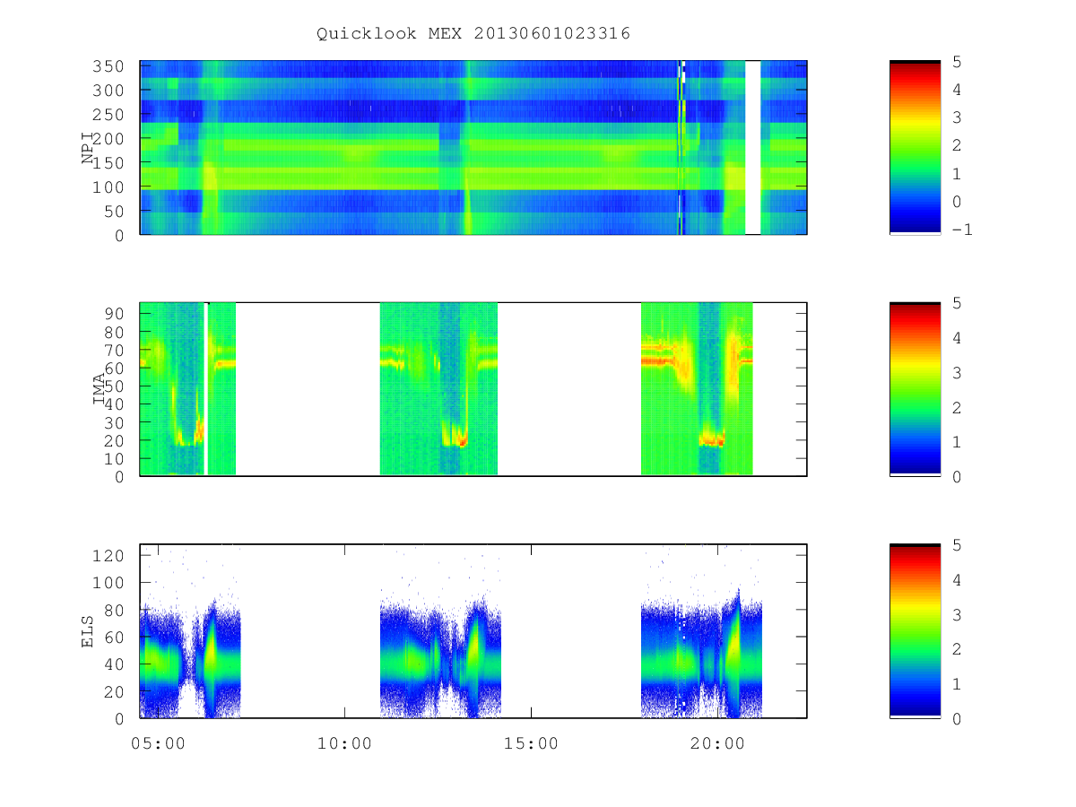This screenshot has height=807, width=1076.
Task: Select the ELS y-axis label
Action: pos(88,631)
